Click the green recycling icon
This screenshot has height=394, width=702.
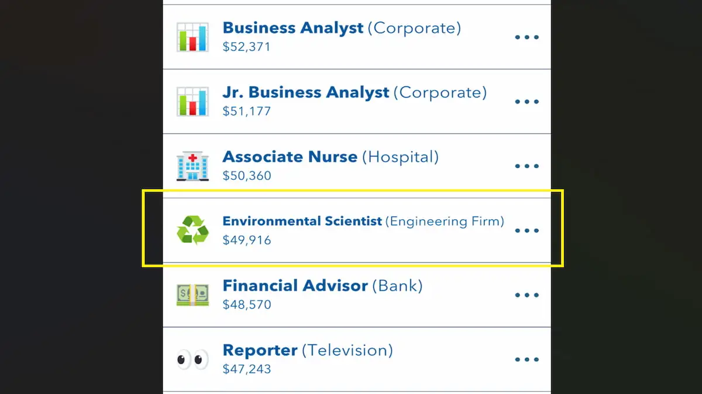(192, 231)
